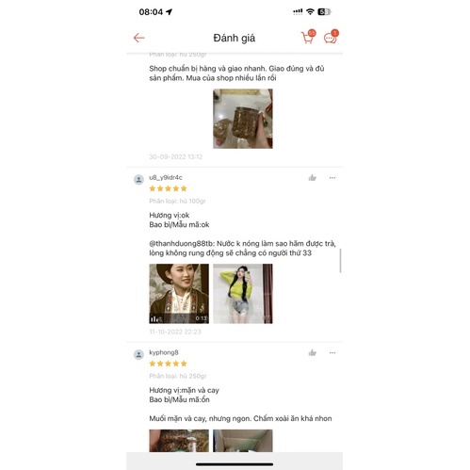Open kyphong8's first review photo
The width and height of the screenshot is (470, 470).
179,441
